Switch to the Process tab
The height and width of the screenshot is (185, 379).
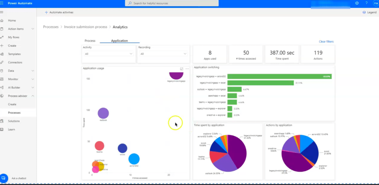(90, 41)
